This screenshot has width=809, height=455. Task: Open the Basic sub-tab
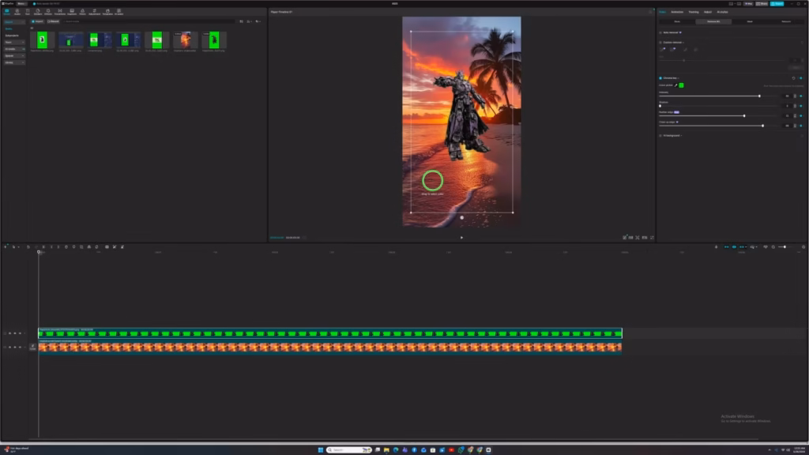(677, 21)
